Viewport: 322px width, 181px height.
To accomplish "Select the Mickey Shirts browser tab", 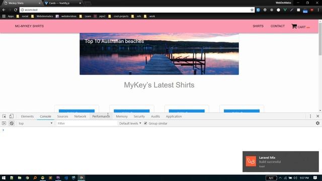I will [x=22, y=3].
